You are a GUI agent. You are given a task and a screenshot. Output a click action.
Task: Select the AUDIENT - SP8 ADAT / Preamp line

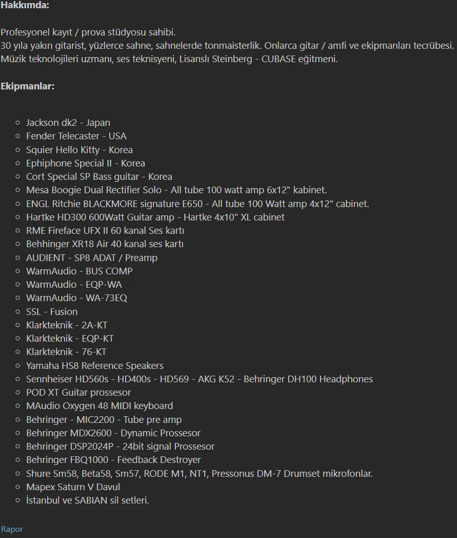pos(92,258)
